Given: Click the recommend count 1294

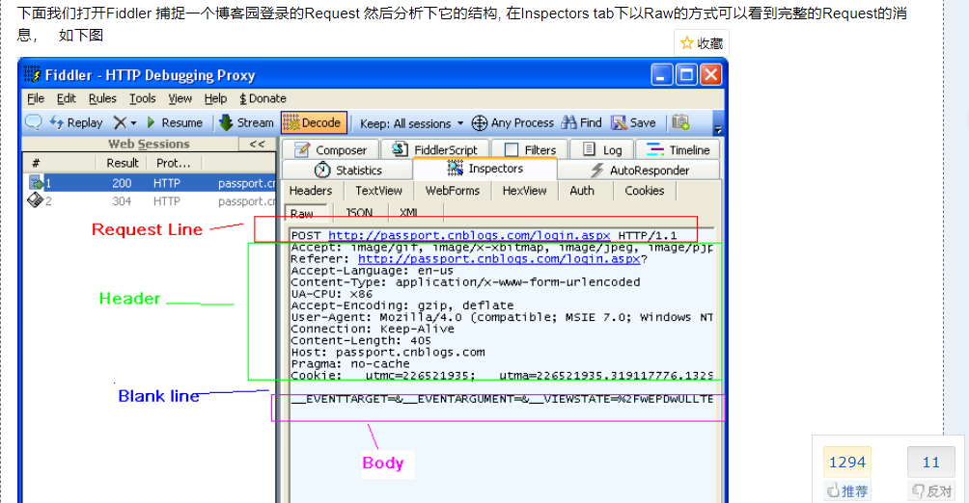Looking at the screenshot, I should (847, 462).
